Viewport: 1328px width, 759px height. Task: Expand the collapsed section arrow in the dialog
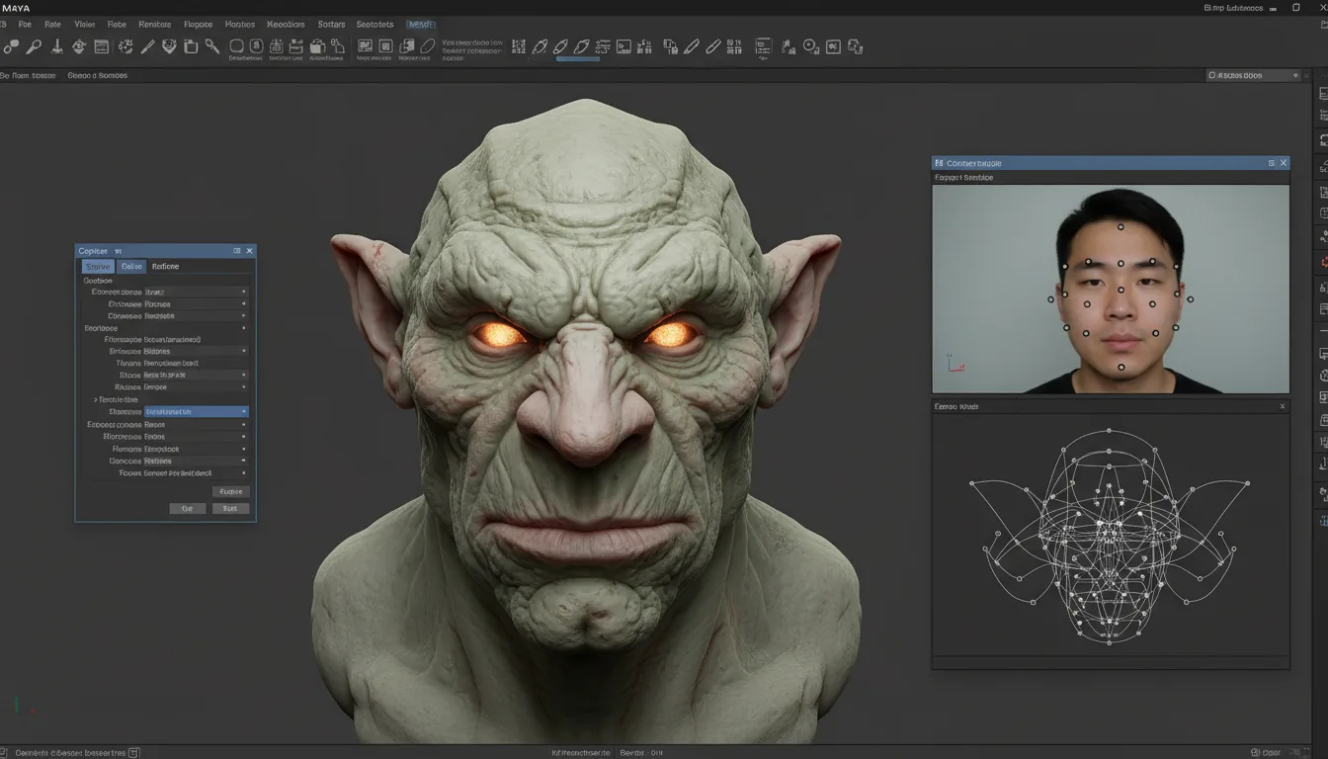point(96,400)
